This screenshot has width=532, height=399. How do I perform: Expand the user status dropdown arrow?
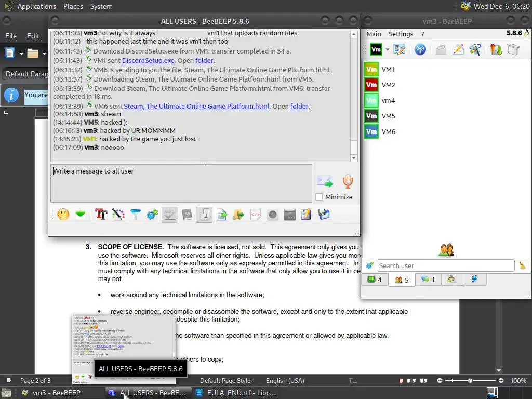[387, 49]
